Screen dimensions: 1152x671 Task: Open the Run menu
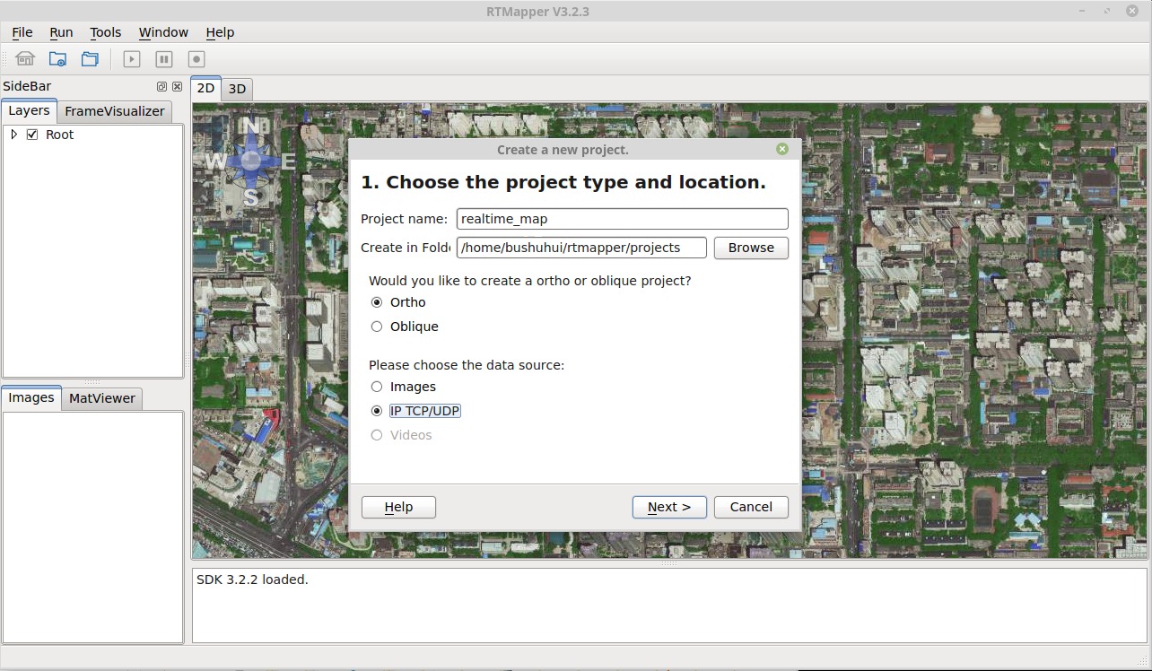click(x=60, y=32)
